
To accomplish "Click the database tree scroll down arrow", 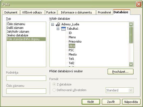I will 131,64.
